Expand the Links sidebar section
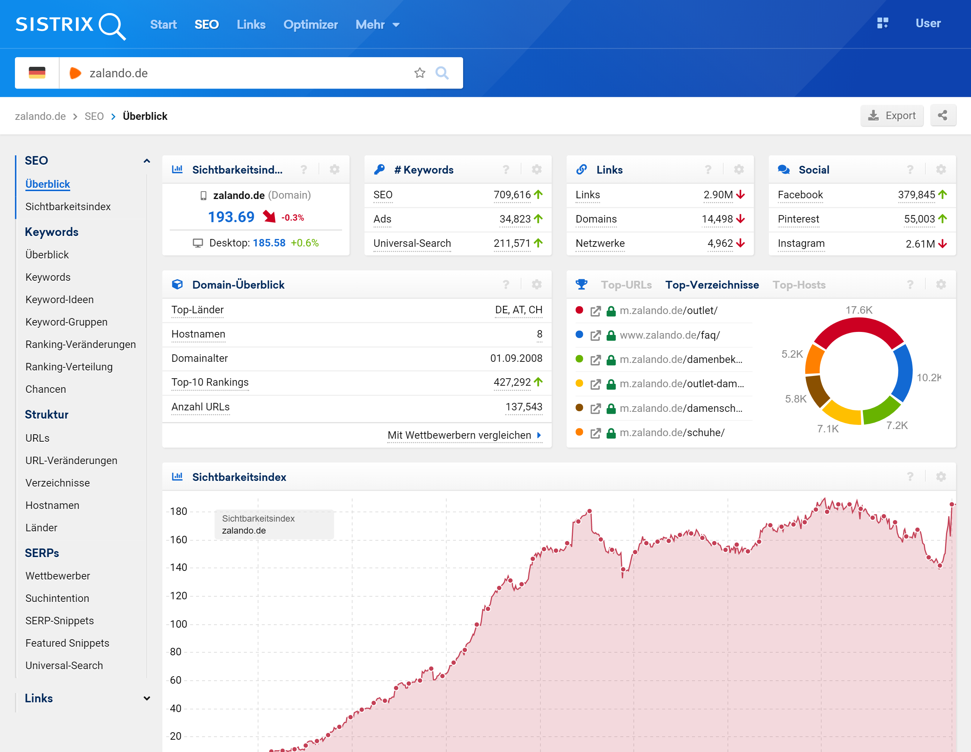Viewport: 971px width, 752px height. 147,698
